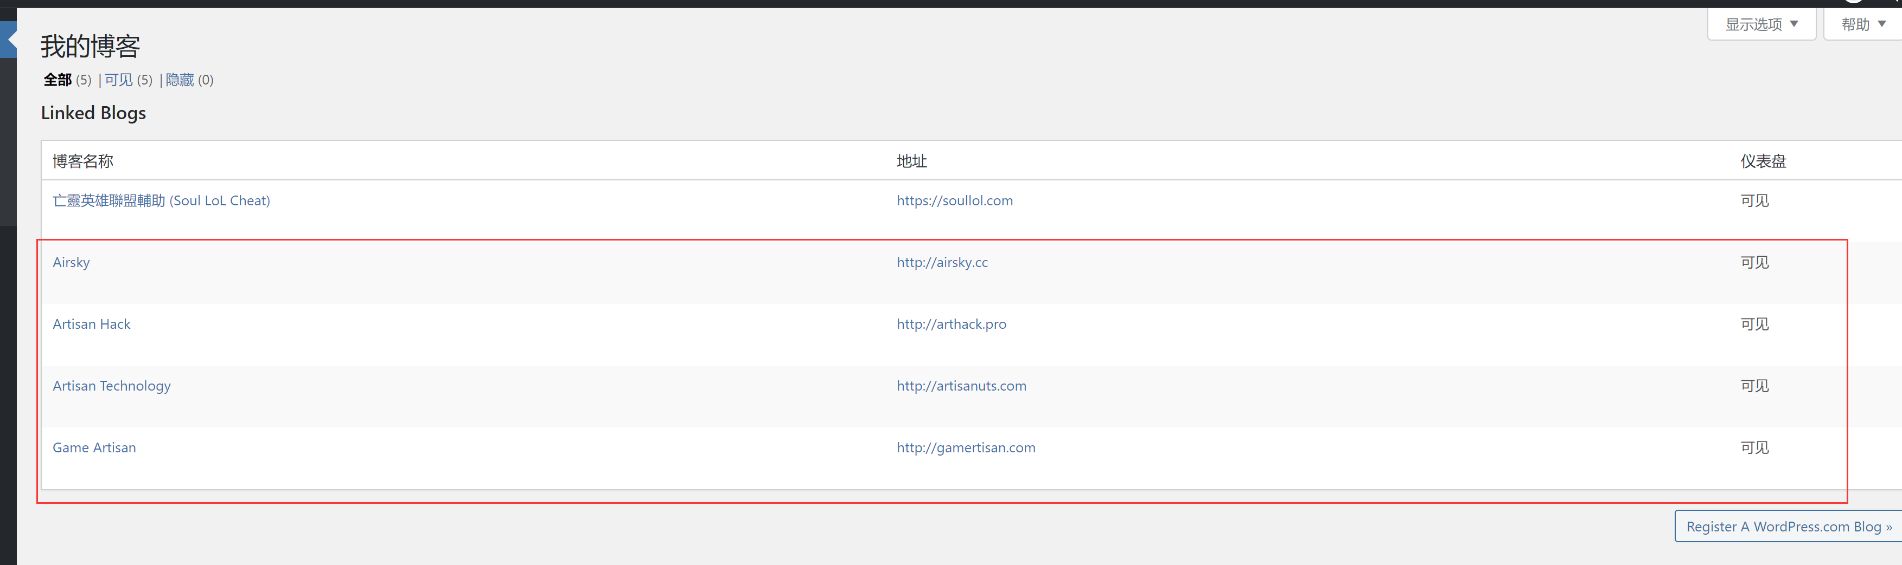Click 可见 status in the Soul LoL Cheat row
The height and width of the screenshot is (565, 1902).
[x=1754, y=200]
